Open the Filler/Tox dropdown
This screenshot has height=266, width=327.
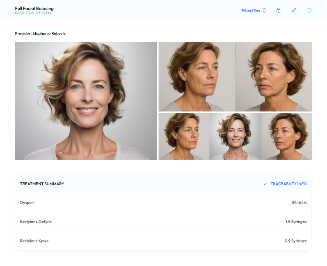click(x=251, y=11)
